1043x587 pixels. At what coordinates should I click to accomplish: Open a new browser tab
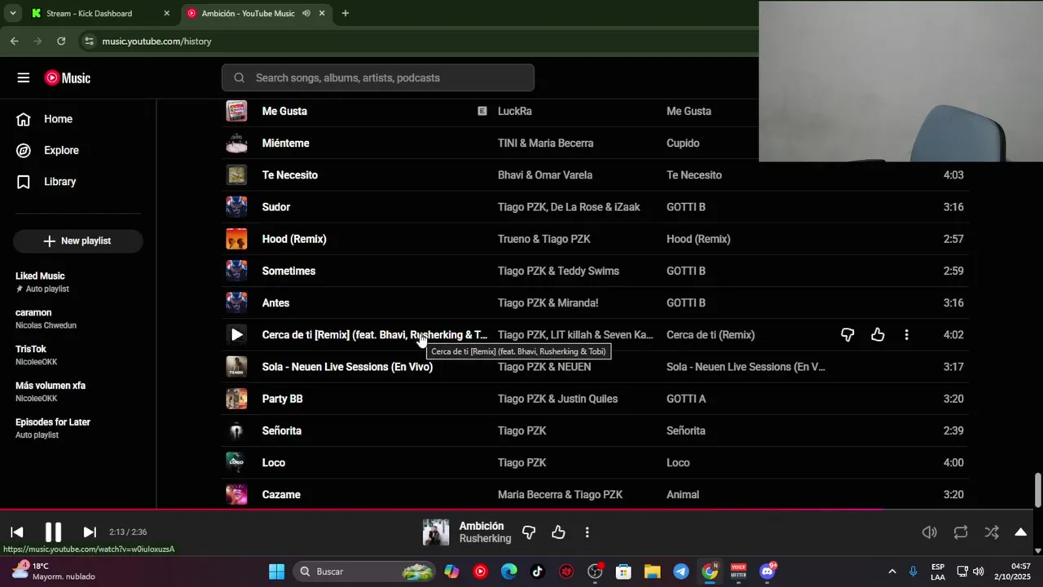pyautogui.click(x=345, y=13)
